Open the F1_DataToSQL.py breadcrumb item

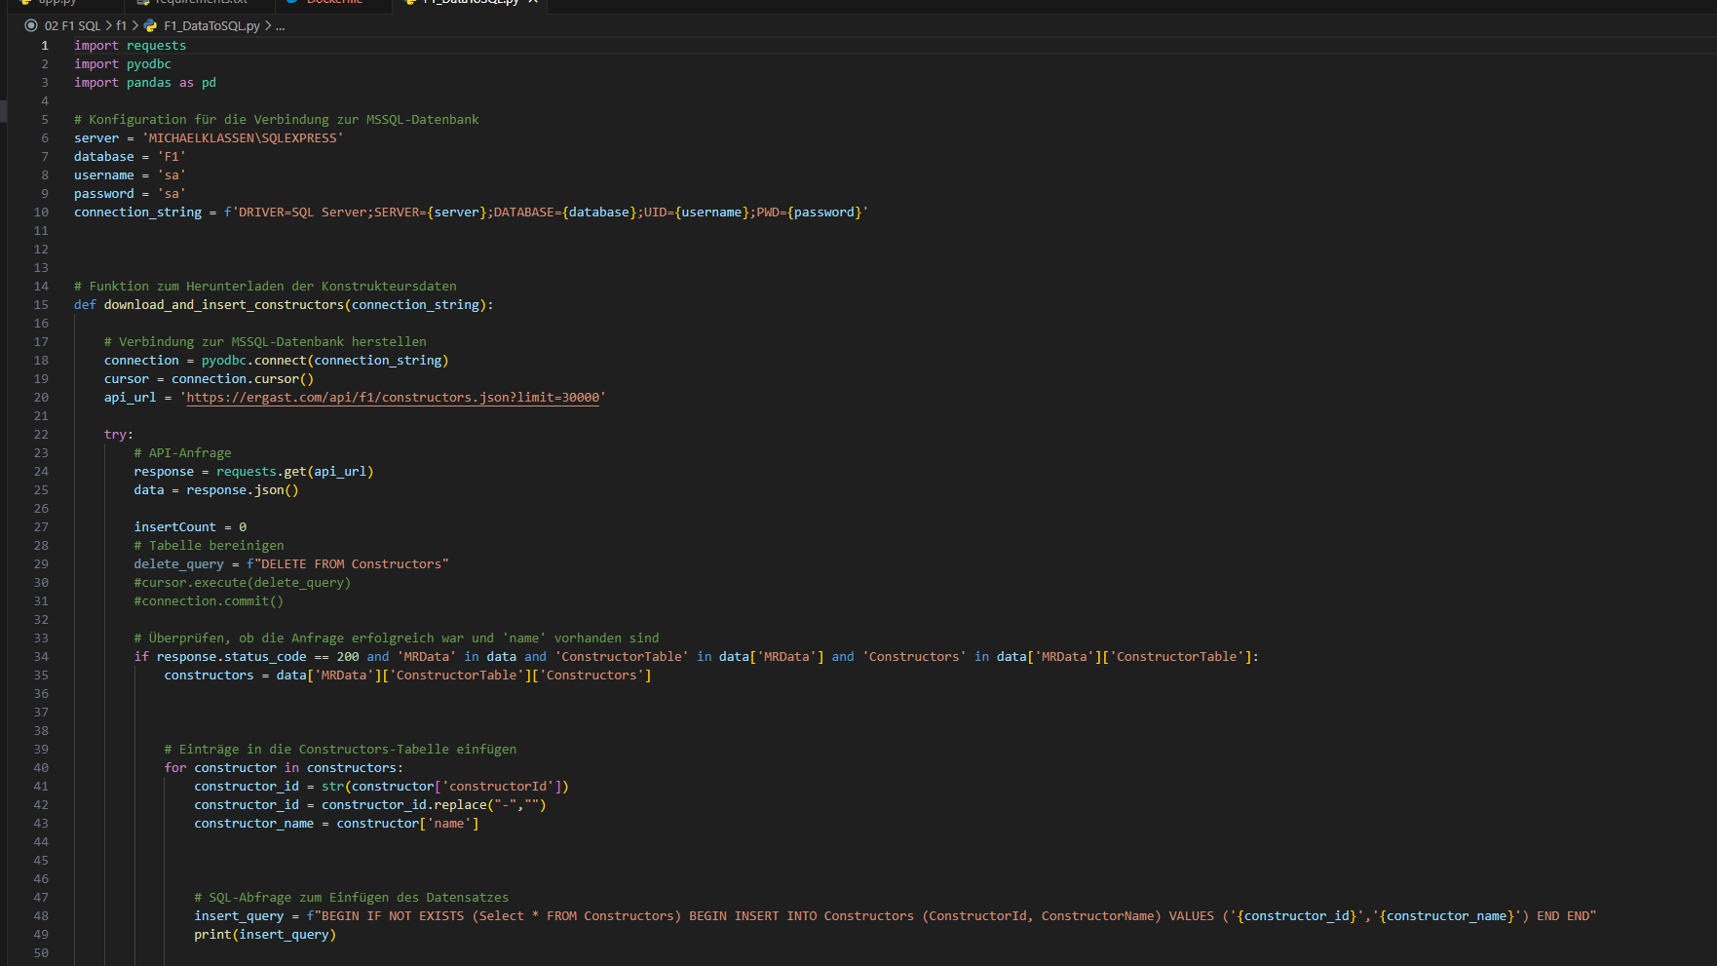(x=211, y=25)
